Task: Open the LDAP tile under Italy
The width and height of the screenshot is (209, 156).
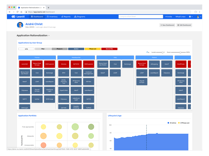Action: point(115,73)
